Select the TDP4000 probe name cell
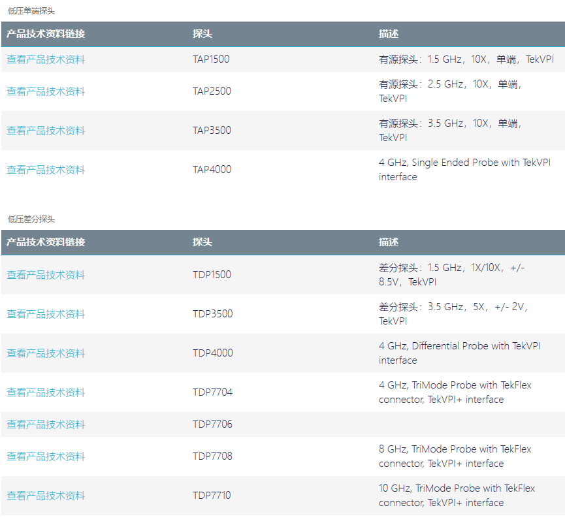565x525 pixels. [x=212, y=353]
